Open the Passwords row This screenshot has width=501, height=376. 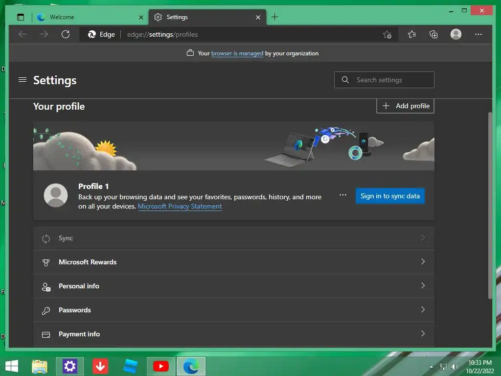point(233,310)
